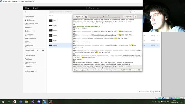185x104 pixels.
Task: Open Избранные in the Files sidebar
Action: click(x=31, y=20)
